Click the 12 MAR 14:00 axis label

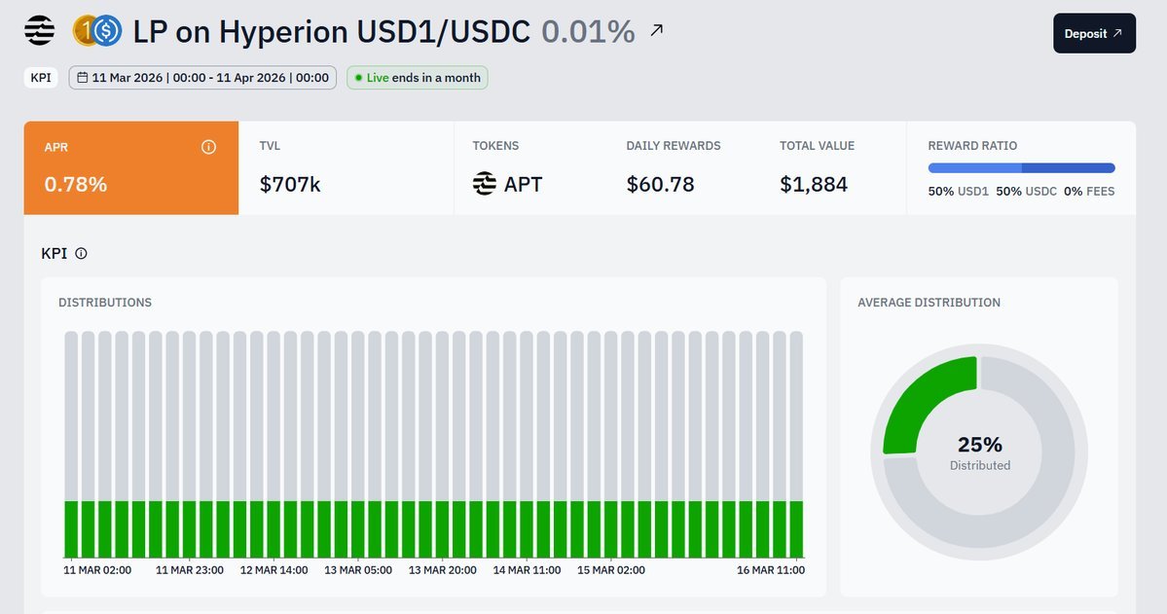274,570
